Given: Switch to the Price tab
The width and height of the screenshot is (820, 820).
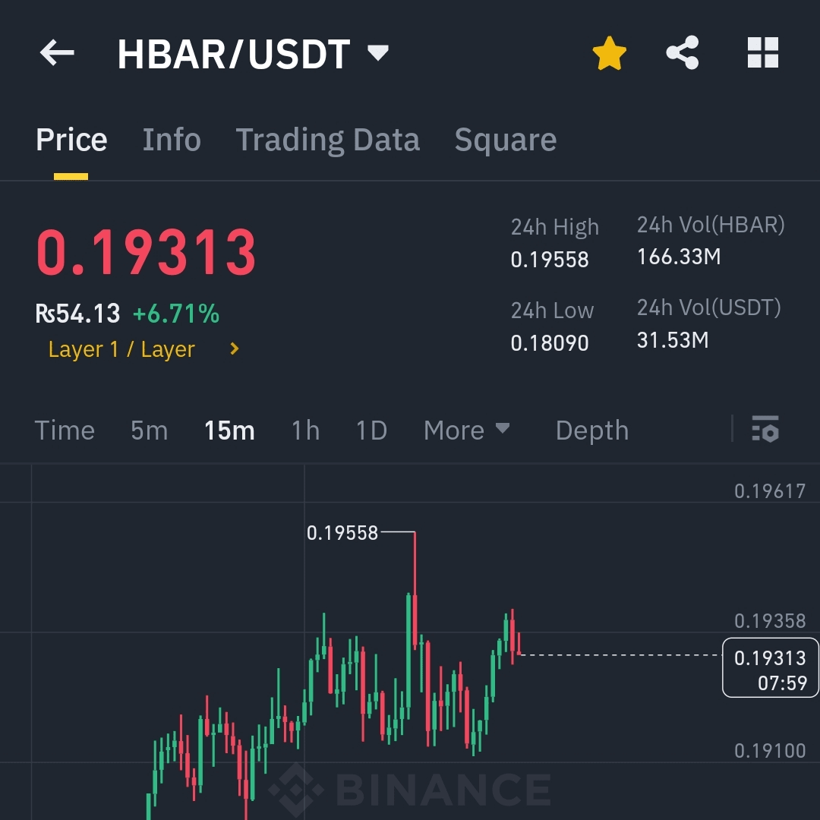Looking at the screenshot, I should click(x=71, y=140).
